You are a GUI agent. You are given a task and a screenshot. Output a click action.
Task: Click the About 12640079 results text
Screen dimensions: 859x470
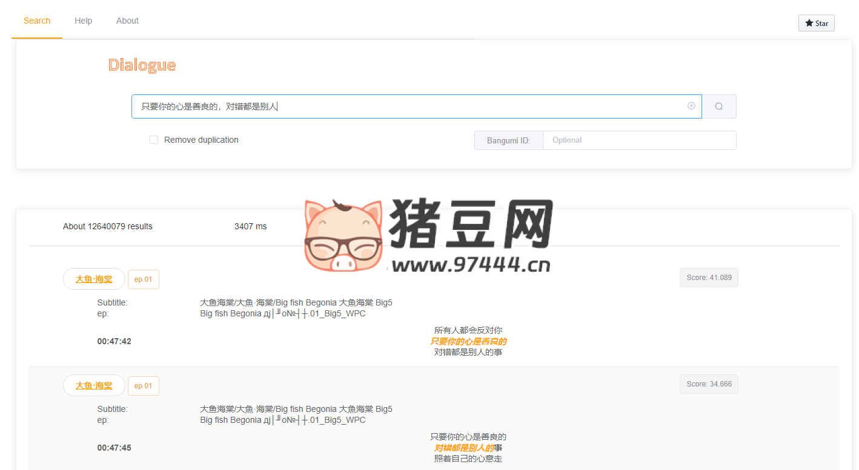[108, 226]
